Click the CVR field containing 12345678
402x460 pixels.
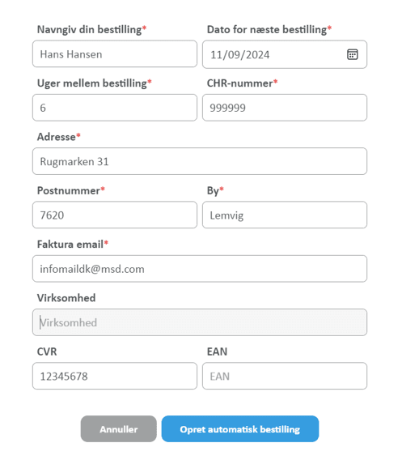(115, 376)
